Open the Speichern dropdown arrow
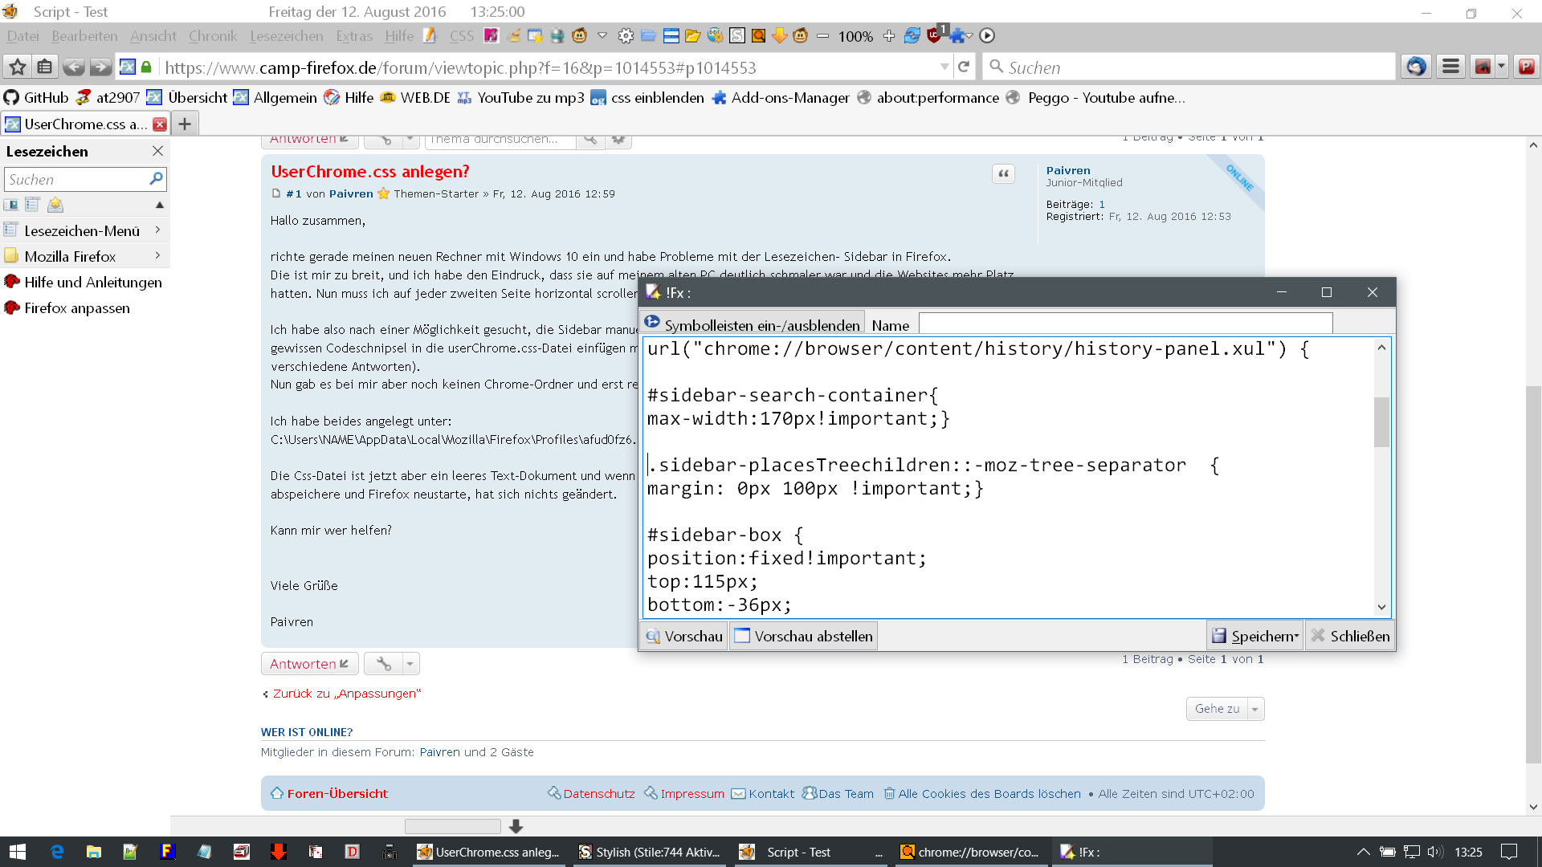 [x=1296, y=636]
